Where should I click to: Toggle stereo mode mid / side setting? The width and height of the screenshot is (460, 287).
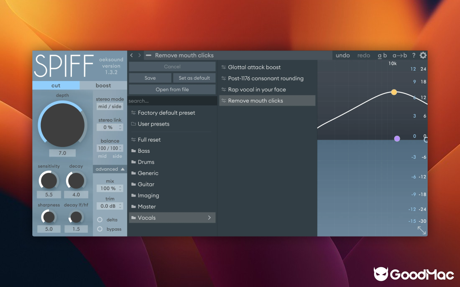(x=110, y=106)
